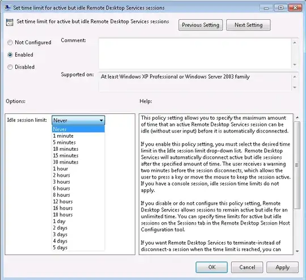
Task: Collapse the Idle session limit dropdown arrow
Action: (x=101, y=120)
